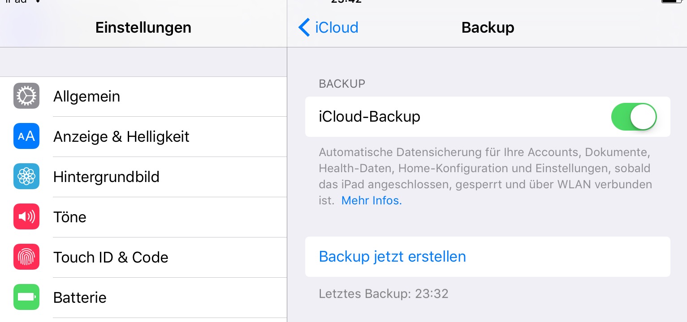687x322 pixels.
Task: Tap the flower icon for Hintergrundbild
Action: click(x=26, y=177)
